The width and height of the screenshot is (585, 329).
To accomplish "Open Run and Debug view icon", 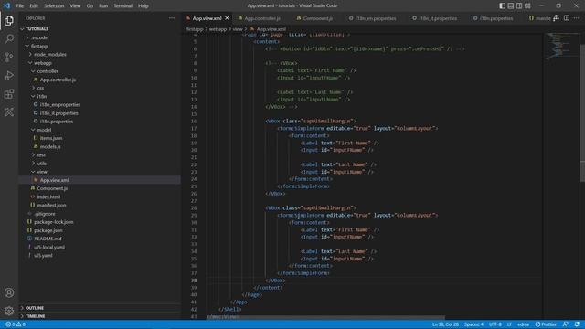I will [x=9, y=75].
